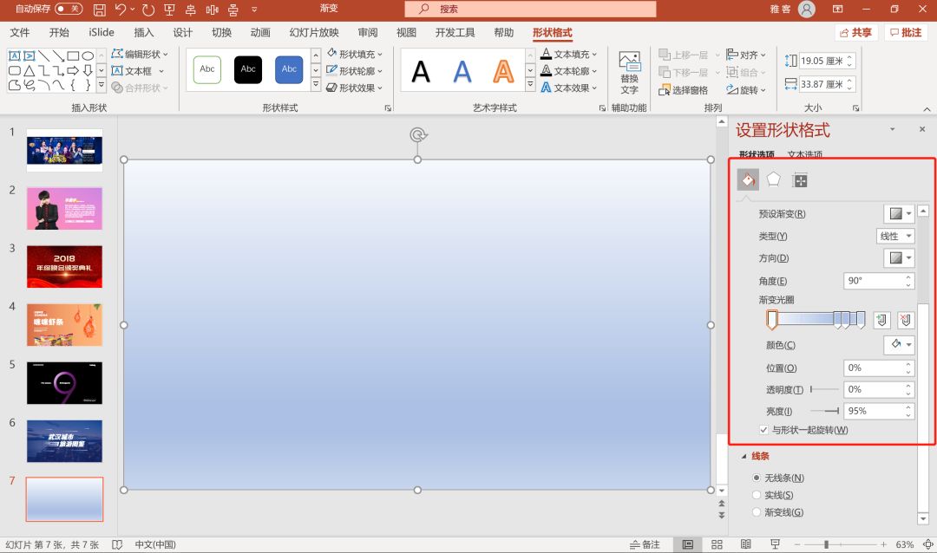Start slideshow from beginning icon in title bar

[x=169, y=9]
